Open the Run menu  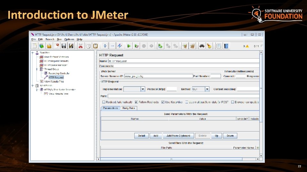(x=59, y=39)
